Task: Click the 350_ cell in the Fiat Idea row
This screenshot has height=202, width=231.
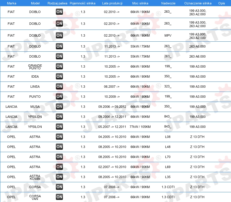Action: tap(168, 76)
